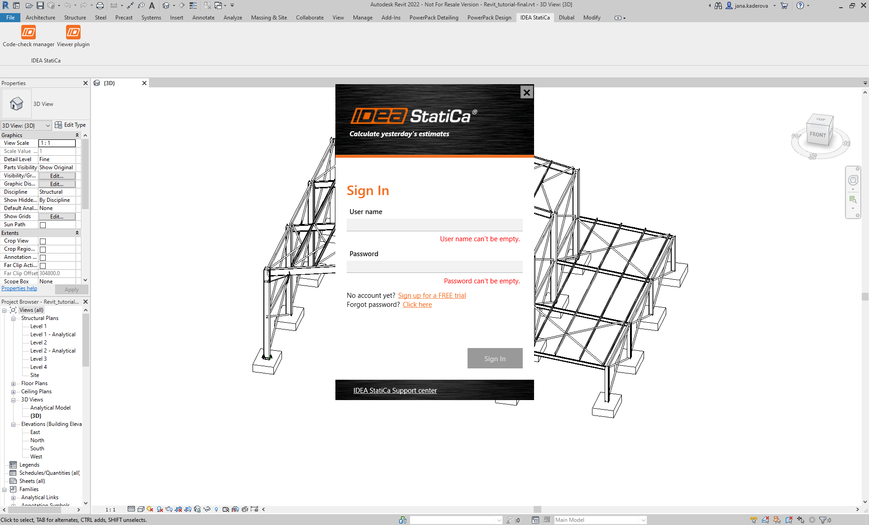Expand the Floor Plans tree item
Viewport: 869px width, 525px height.
(x=13, y=383)
